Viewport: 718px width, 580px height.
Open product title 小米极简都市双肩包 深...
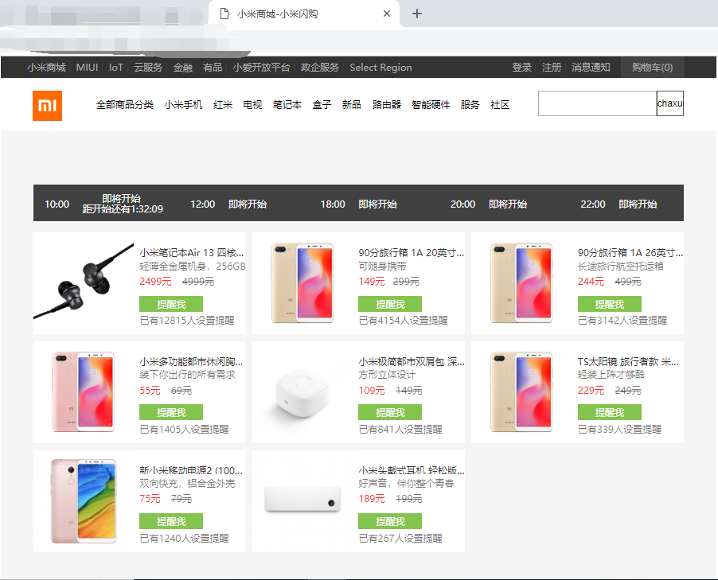pyautogui.click(x=412, y=362)
